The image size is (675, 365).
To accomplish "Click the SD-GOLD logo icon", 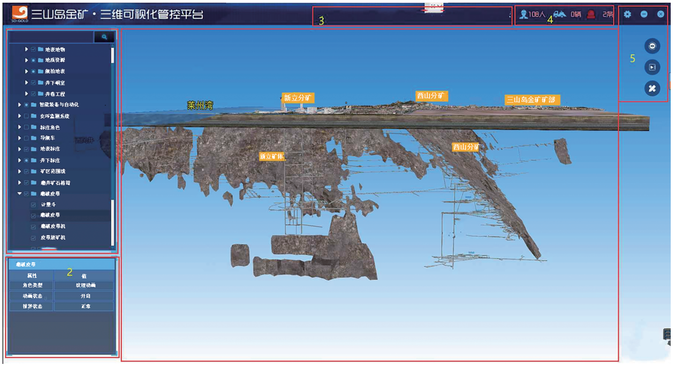I will (x=20, y=14).
